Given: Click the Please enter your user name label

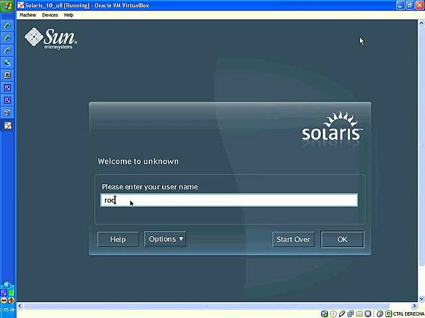Looking at the screenshot, I should 150,187.
